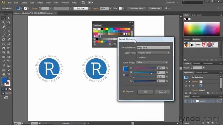
Task: Switch to the Symbols tab
Action: tap(196, 39)
